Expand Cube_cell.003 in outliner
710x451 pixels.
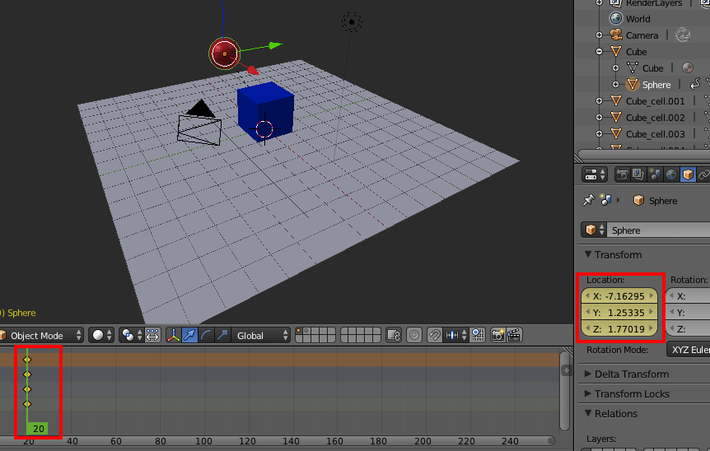(599, 134)
